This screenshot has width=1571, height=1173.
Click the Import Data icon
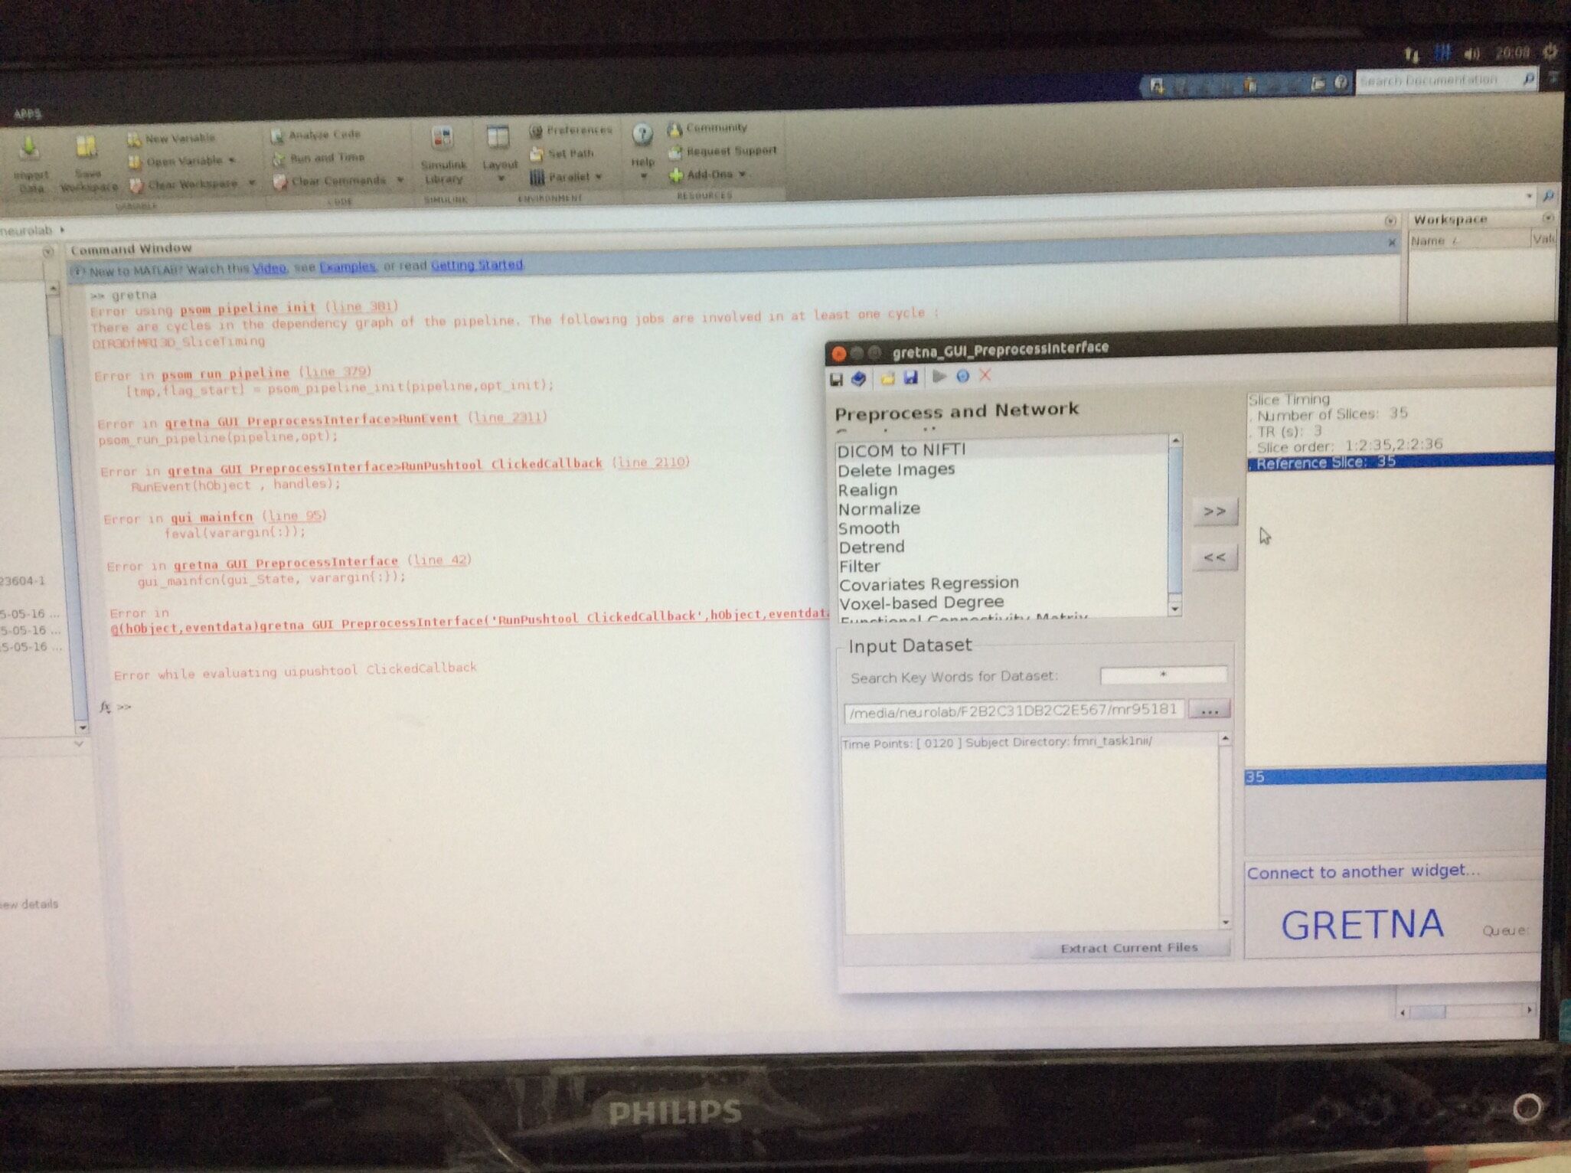29,148
